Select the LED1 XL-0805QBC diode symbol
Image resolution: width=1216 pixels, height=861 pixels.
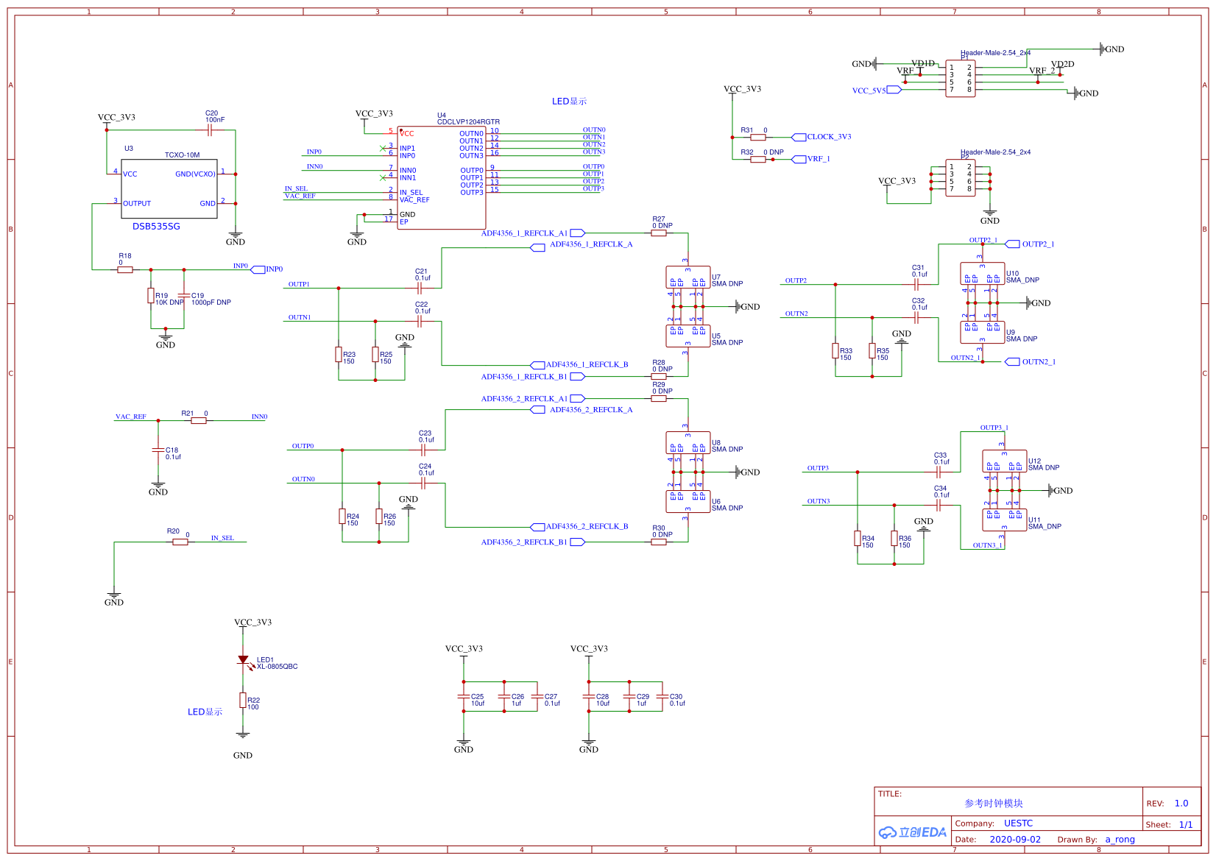tap(243, 660)
